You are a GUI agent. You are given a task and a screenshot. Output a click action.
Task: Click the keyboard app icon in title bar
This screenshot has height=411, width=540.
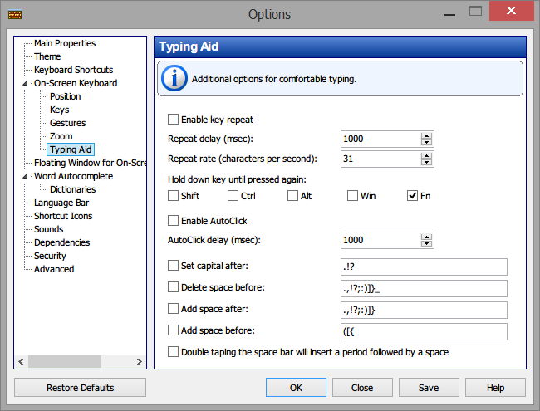pos(15,14)
